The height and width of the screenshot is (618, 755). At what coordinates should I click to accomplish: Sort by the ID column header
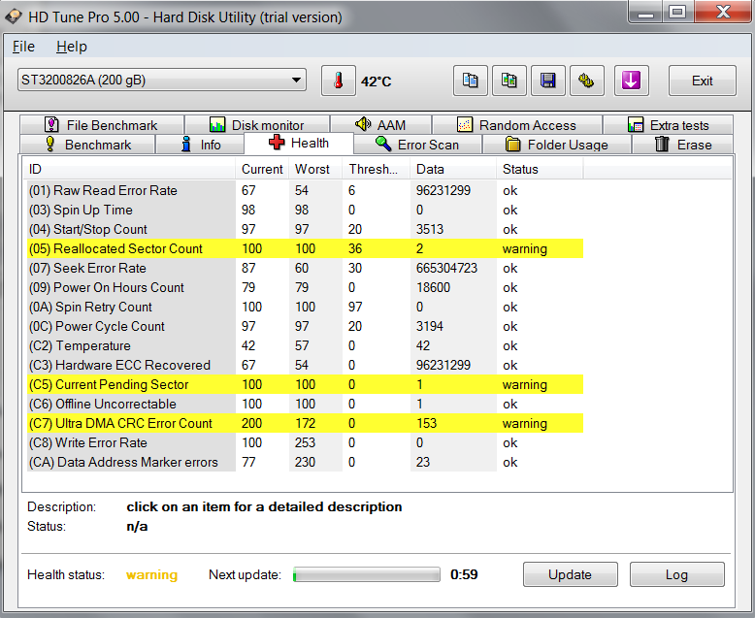point(129,170)
